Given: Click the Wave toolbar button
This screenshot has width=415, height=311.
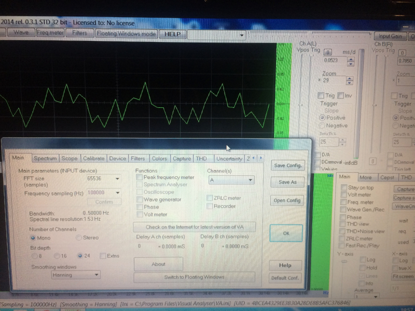Looking at the screenshot, I should (21, 32).
